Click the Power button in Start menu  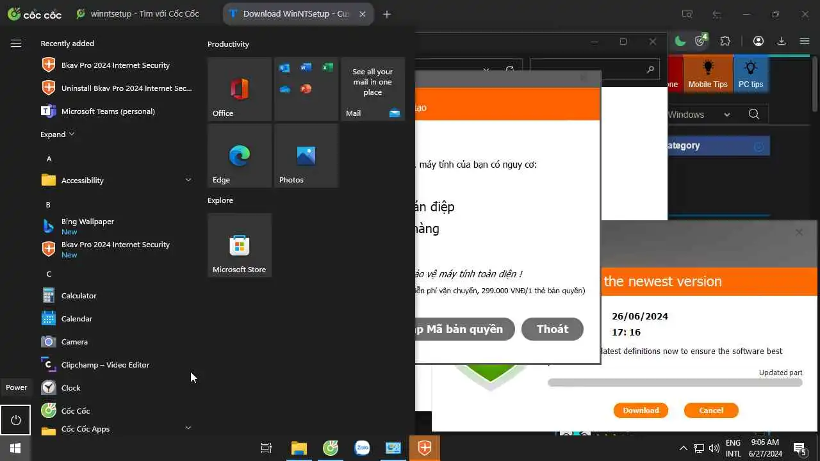(15, 421)
